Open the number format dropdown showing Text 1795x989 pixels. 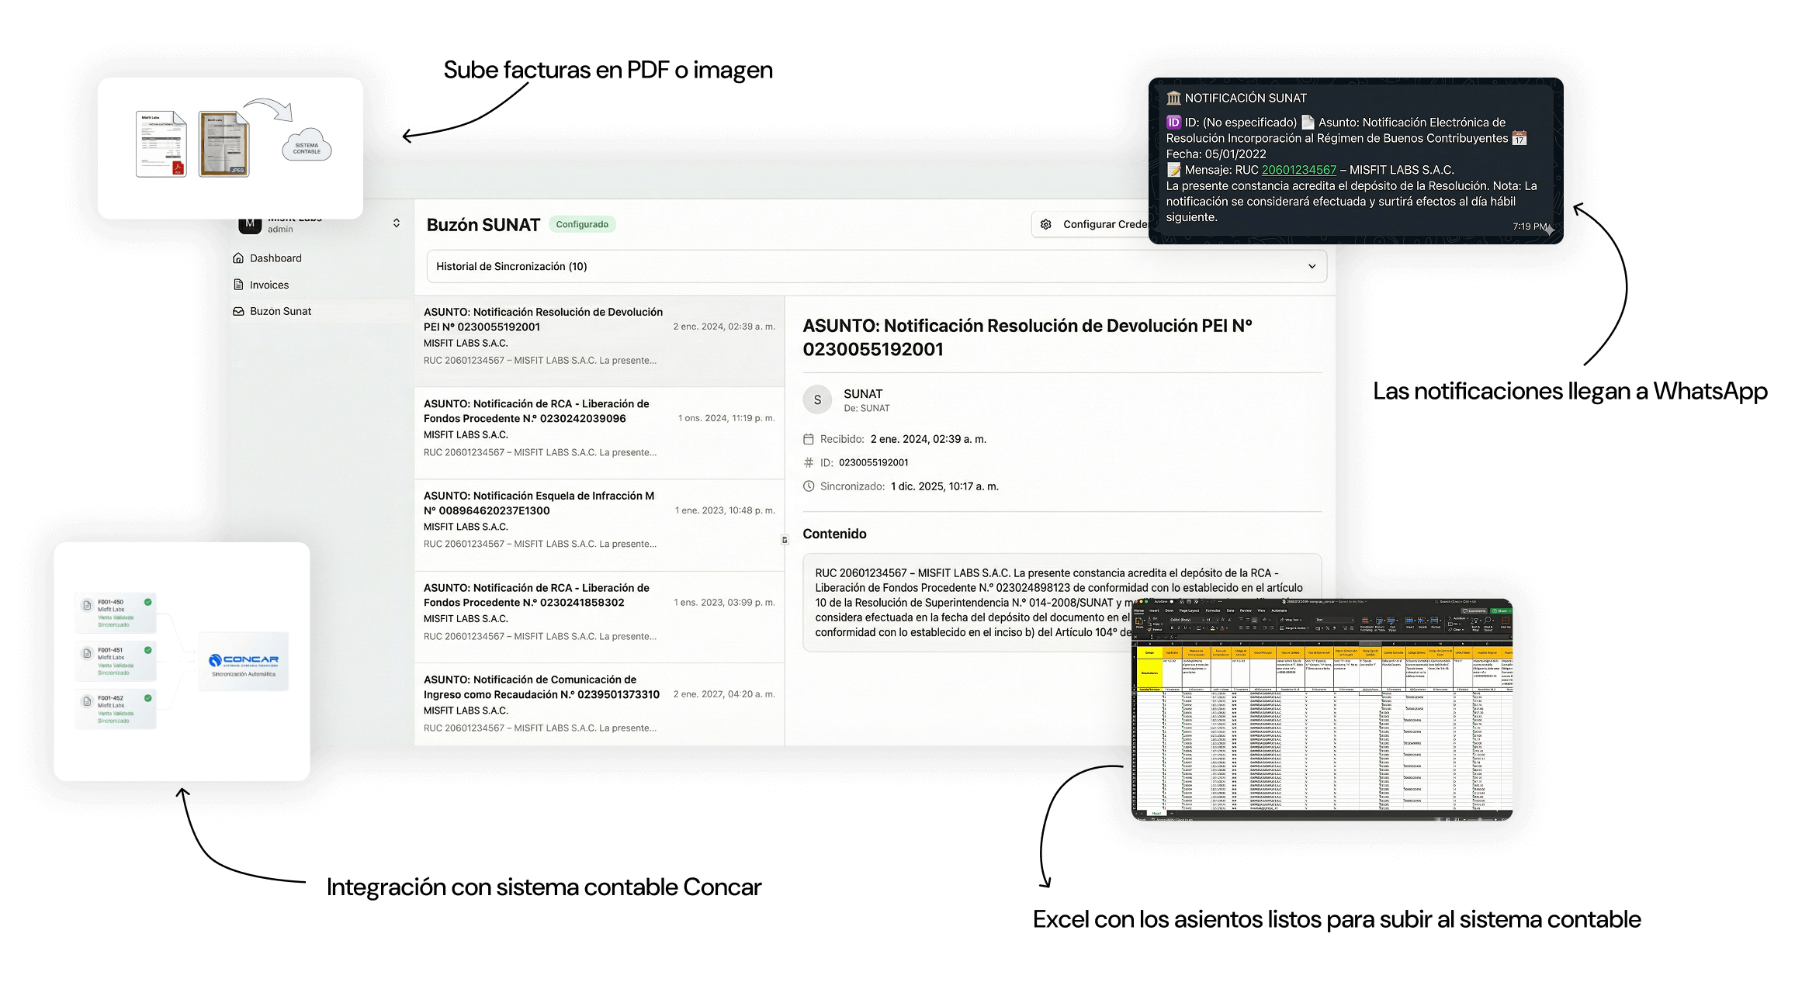coord(1334,619)
